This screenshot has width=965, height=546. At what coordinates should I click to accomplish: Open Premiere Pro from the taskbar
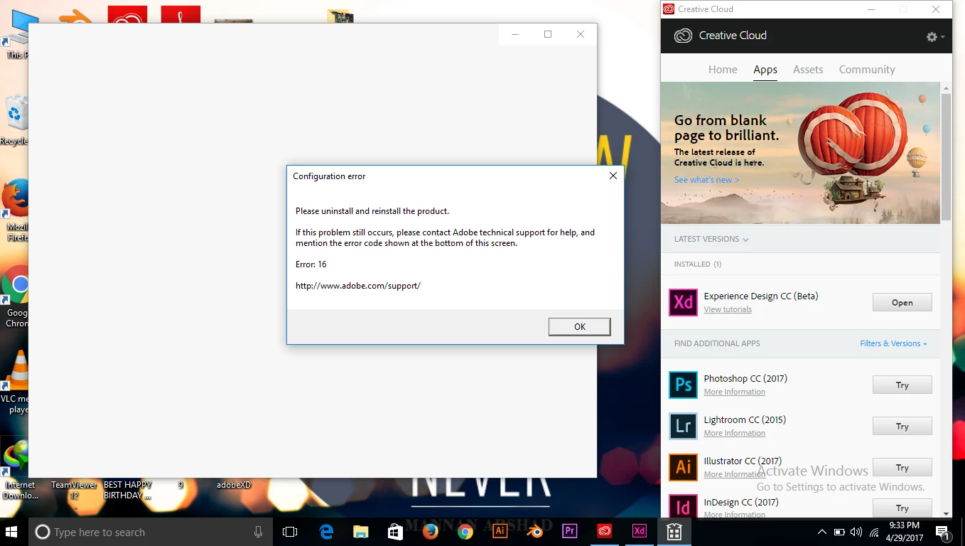pos(569,531)
